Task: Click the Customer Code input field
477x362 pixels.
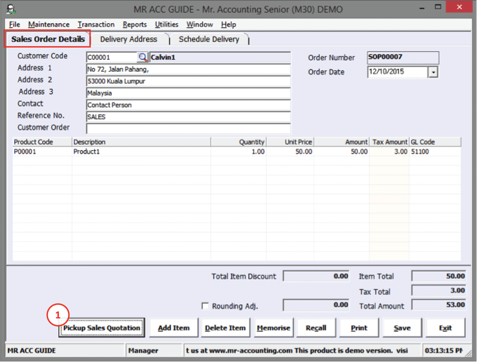Action: coord(112,57)
